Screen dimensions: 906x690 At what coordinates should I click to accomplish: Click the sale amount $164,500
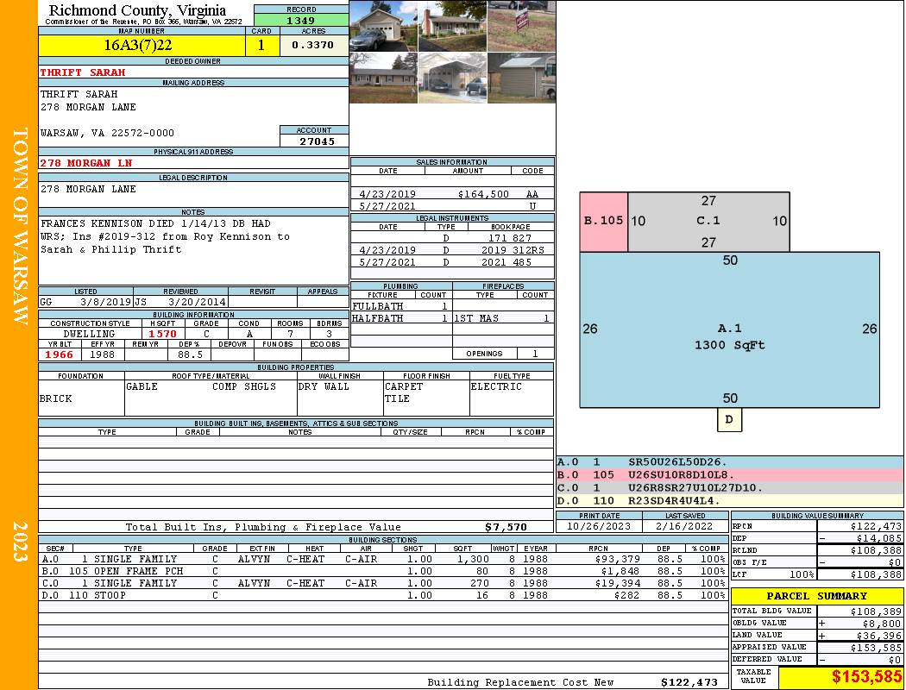483,194
